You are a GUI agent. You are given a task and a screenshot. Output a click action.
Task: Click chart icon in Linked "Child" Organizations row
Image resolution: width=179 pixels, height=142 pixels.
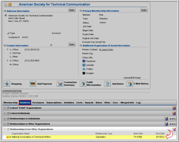coord(174,108)
